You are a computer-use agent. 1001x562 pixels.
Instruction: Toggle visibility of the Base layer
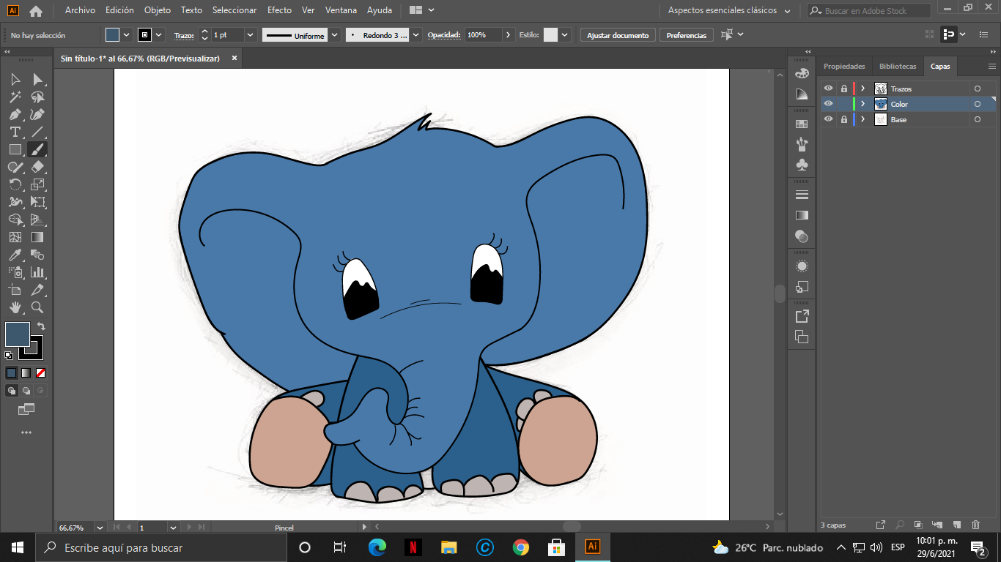point(828,119)
